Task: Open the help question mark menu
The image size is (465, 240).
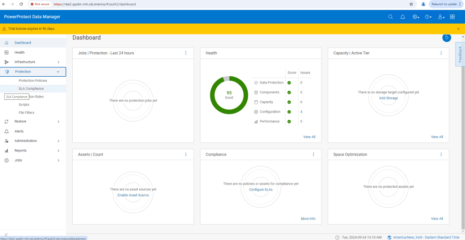Action: [x=428, y=17]
